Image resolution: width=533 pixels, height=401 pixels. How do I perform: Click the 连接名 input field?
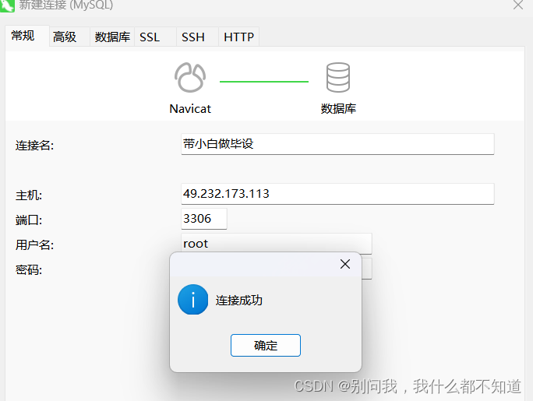coord(337,144)
